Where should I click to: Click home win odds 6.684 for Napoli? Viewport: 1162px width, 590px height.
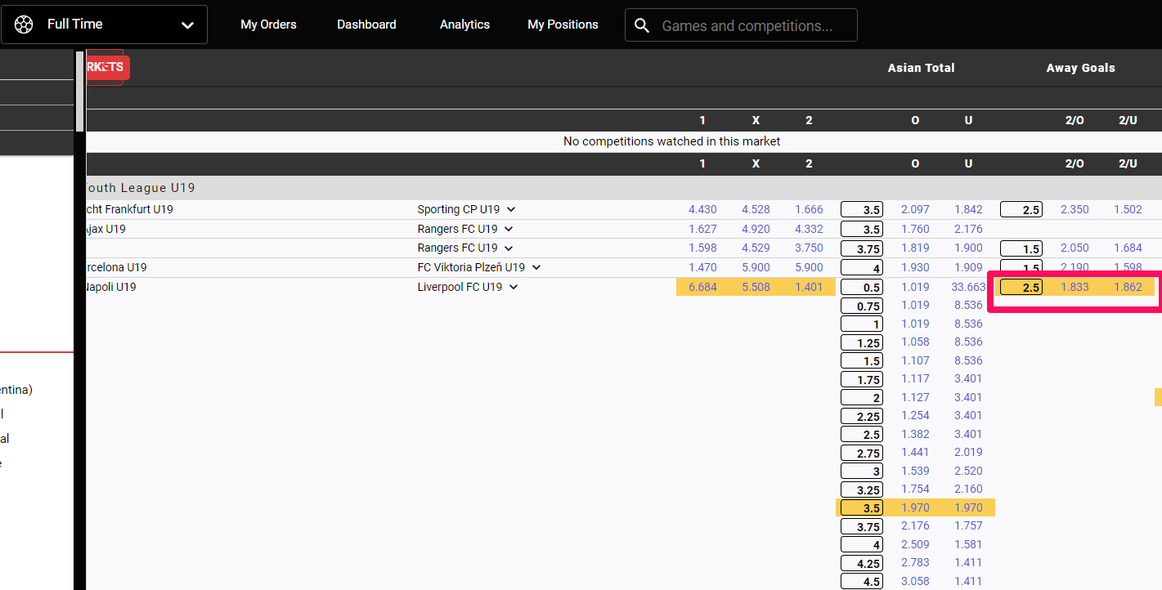pos(702,287)
